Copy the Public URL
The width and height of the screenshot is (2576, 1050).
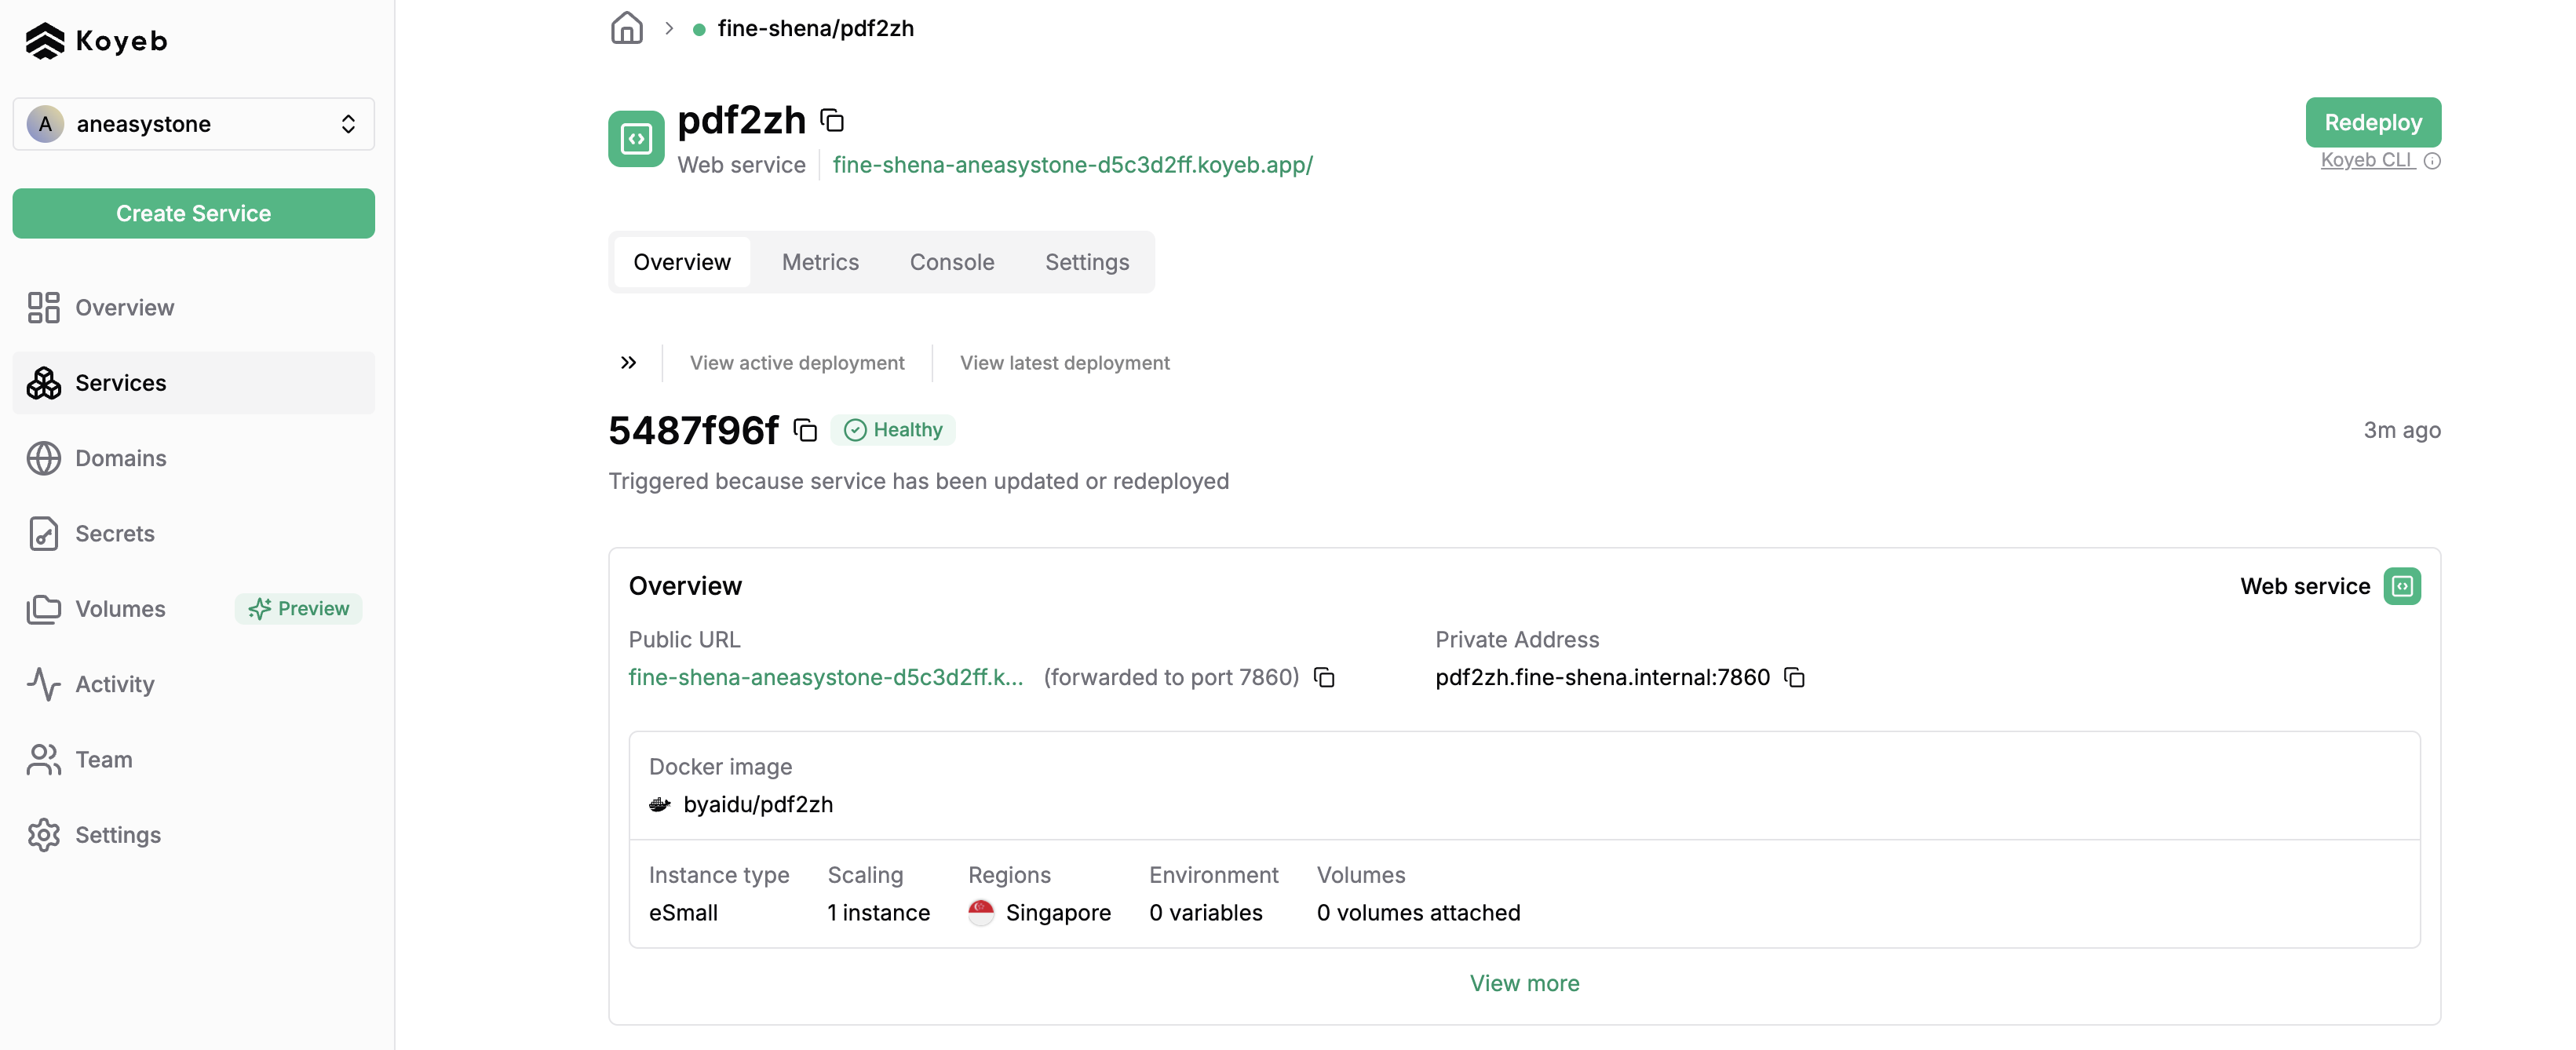pyautogui.click(x=1324, y=678)
